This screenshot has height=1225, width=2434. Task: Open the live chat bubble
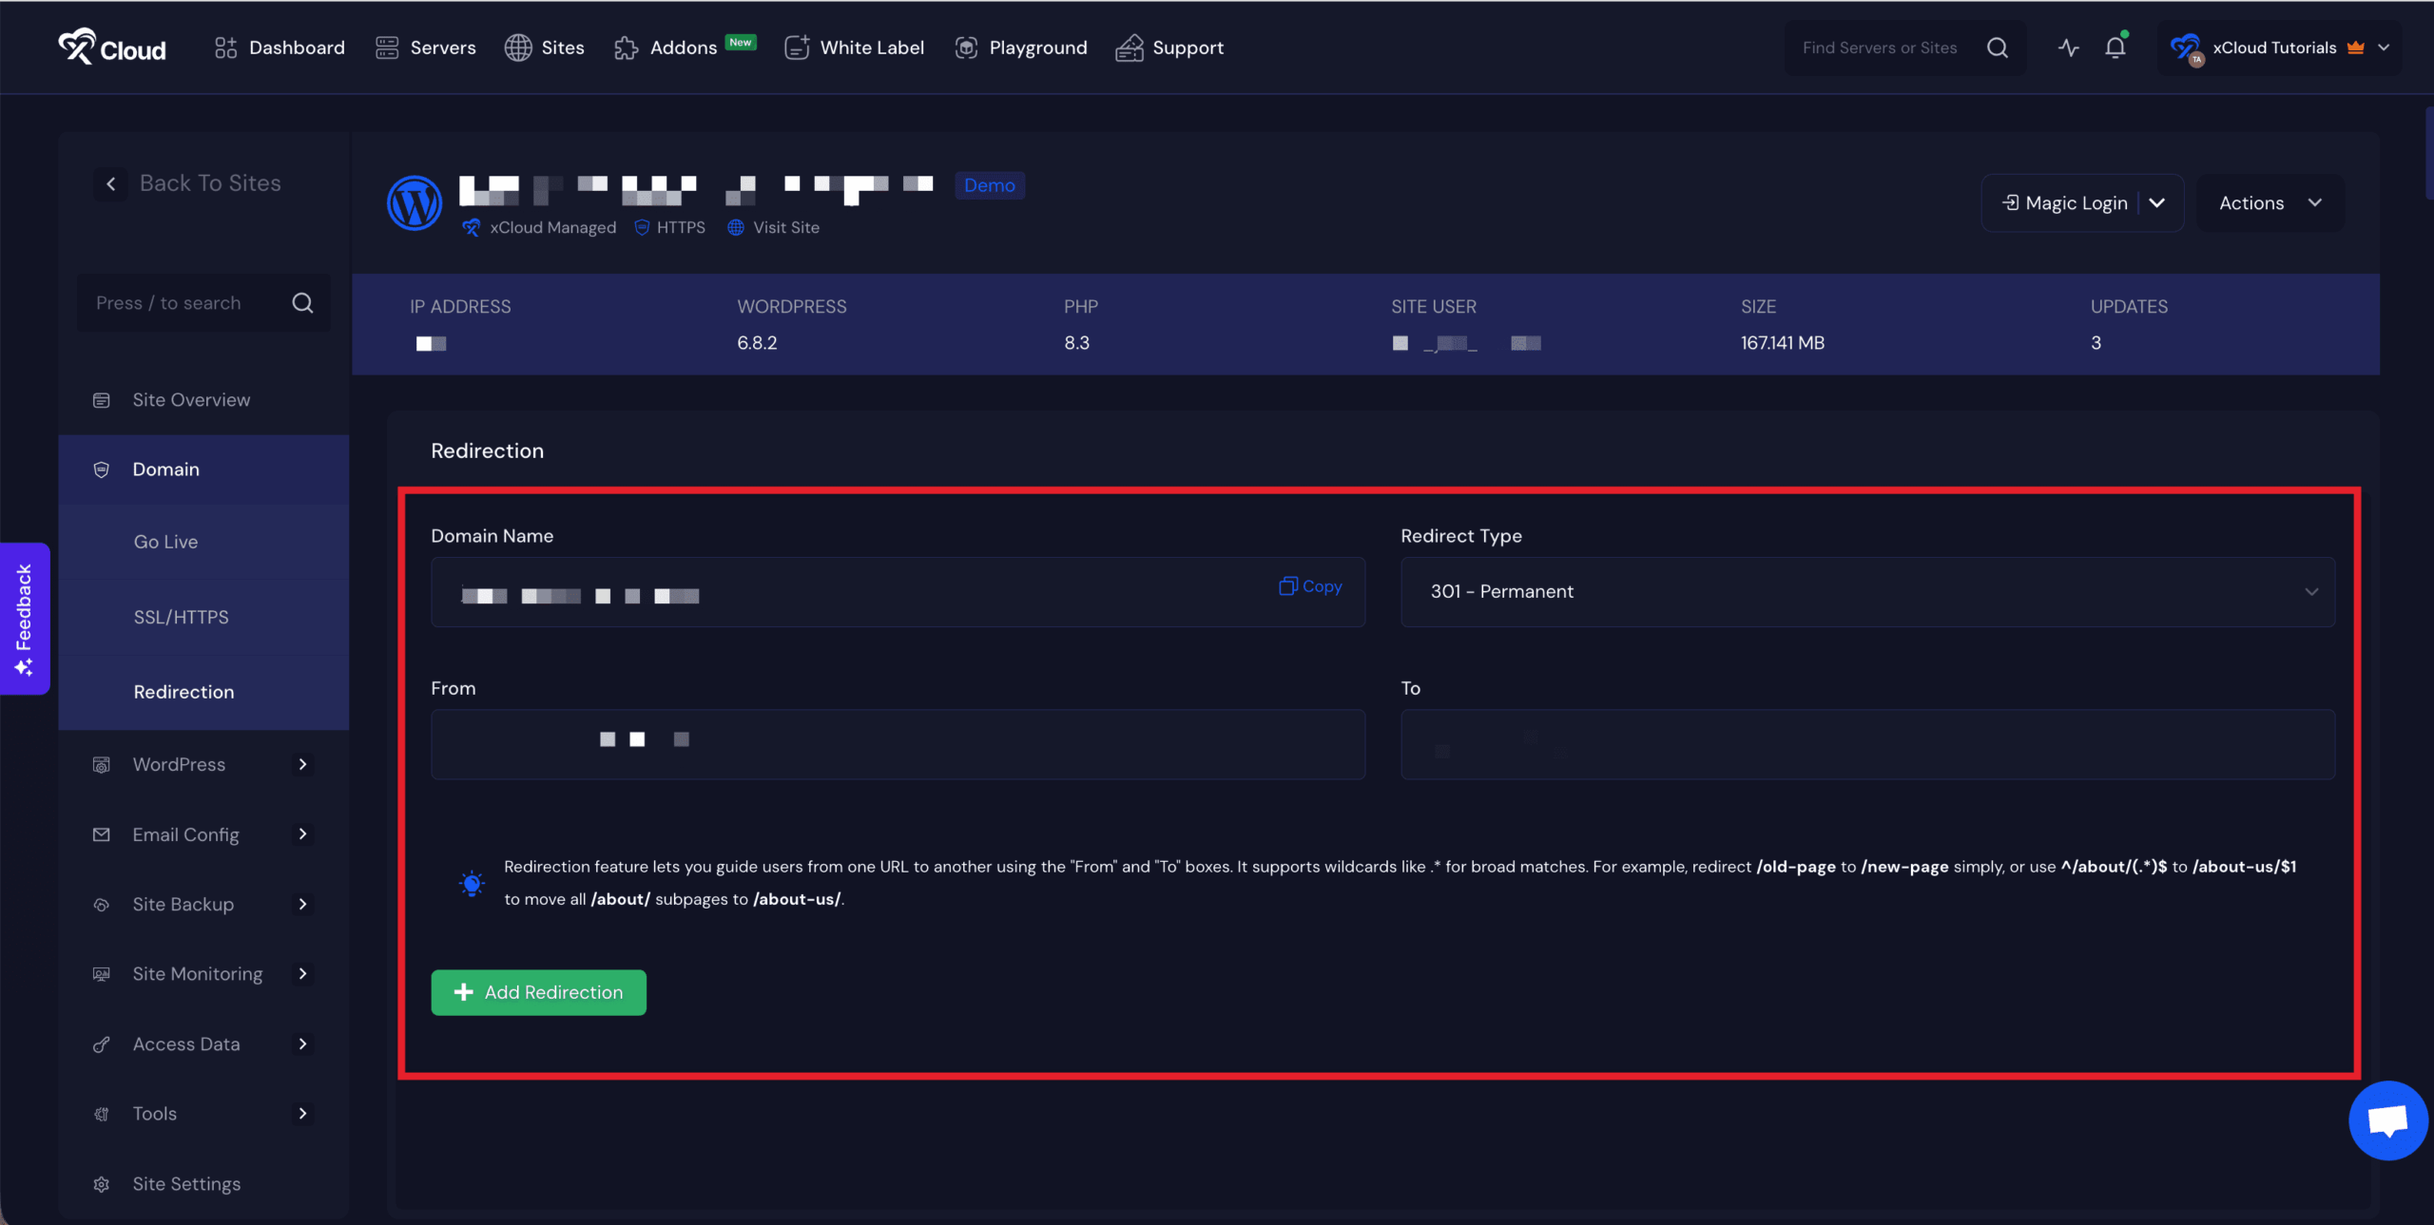pos(2386,1120)
